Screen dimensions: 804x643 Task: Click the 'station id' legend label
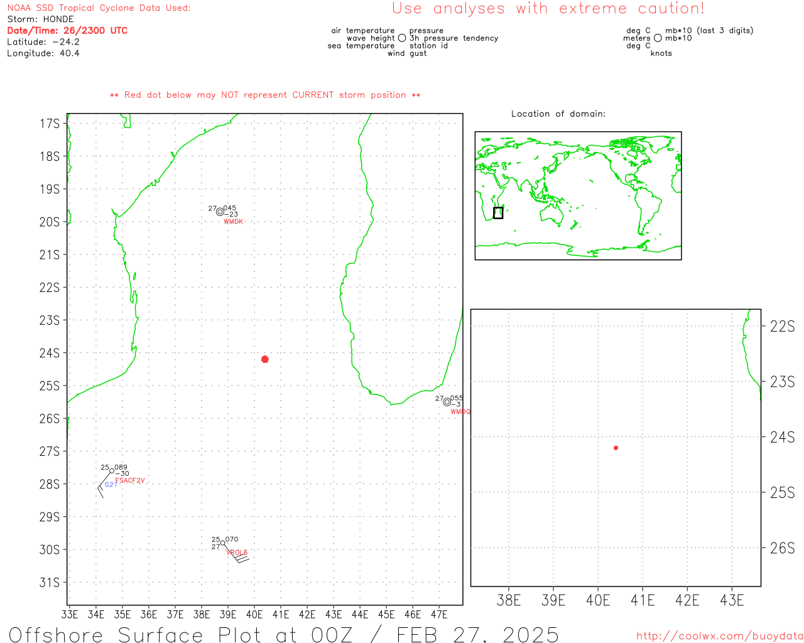coord(429,46)
